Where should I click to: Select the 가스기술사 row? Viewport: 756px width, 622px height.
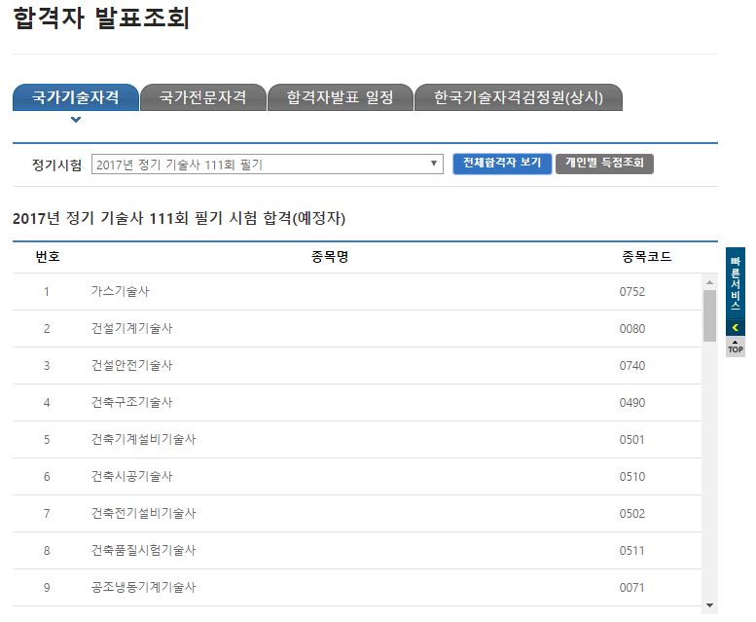pos(121,291)
